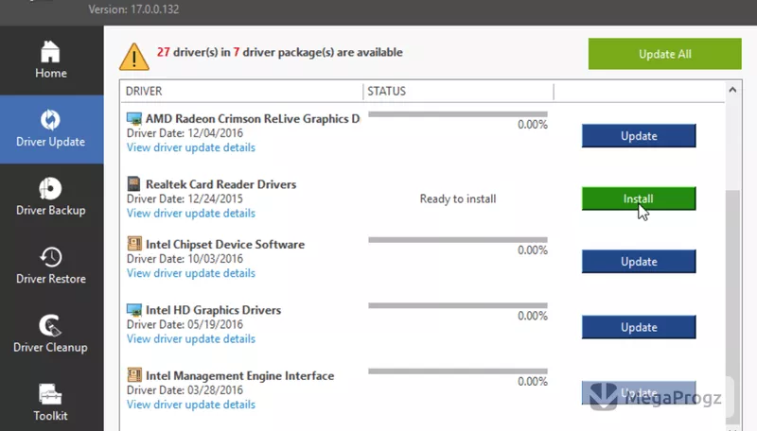Select the 'Intel Chipset Device Software' title
The image size is (757, 431).
(x=225, y=245)
